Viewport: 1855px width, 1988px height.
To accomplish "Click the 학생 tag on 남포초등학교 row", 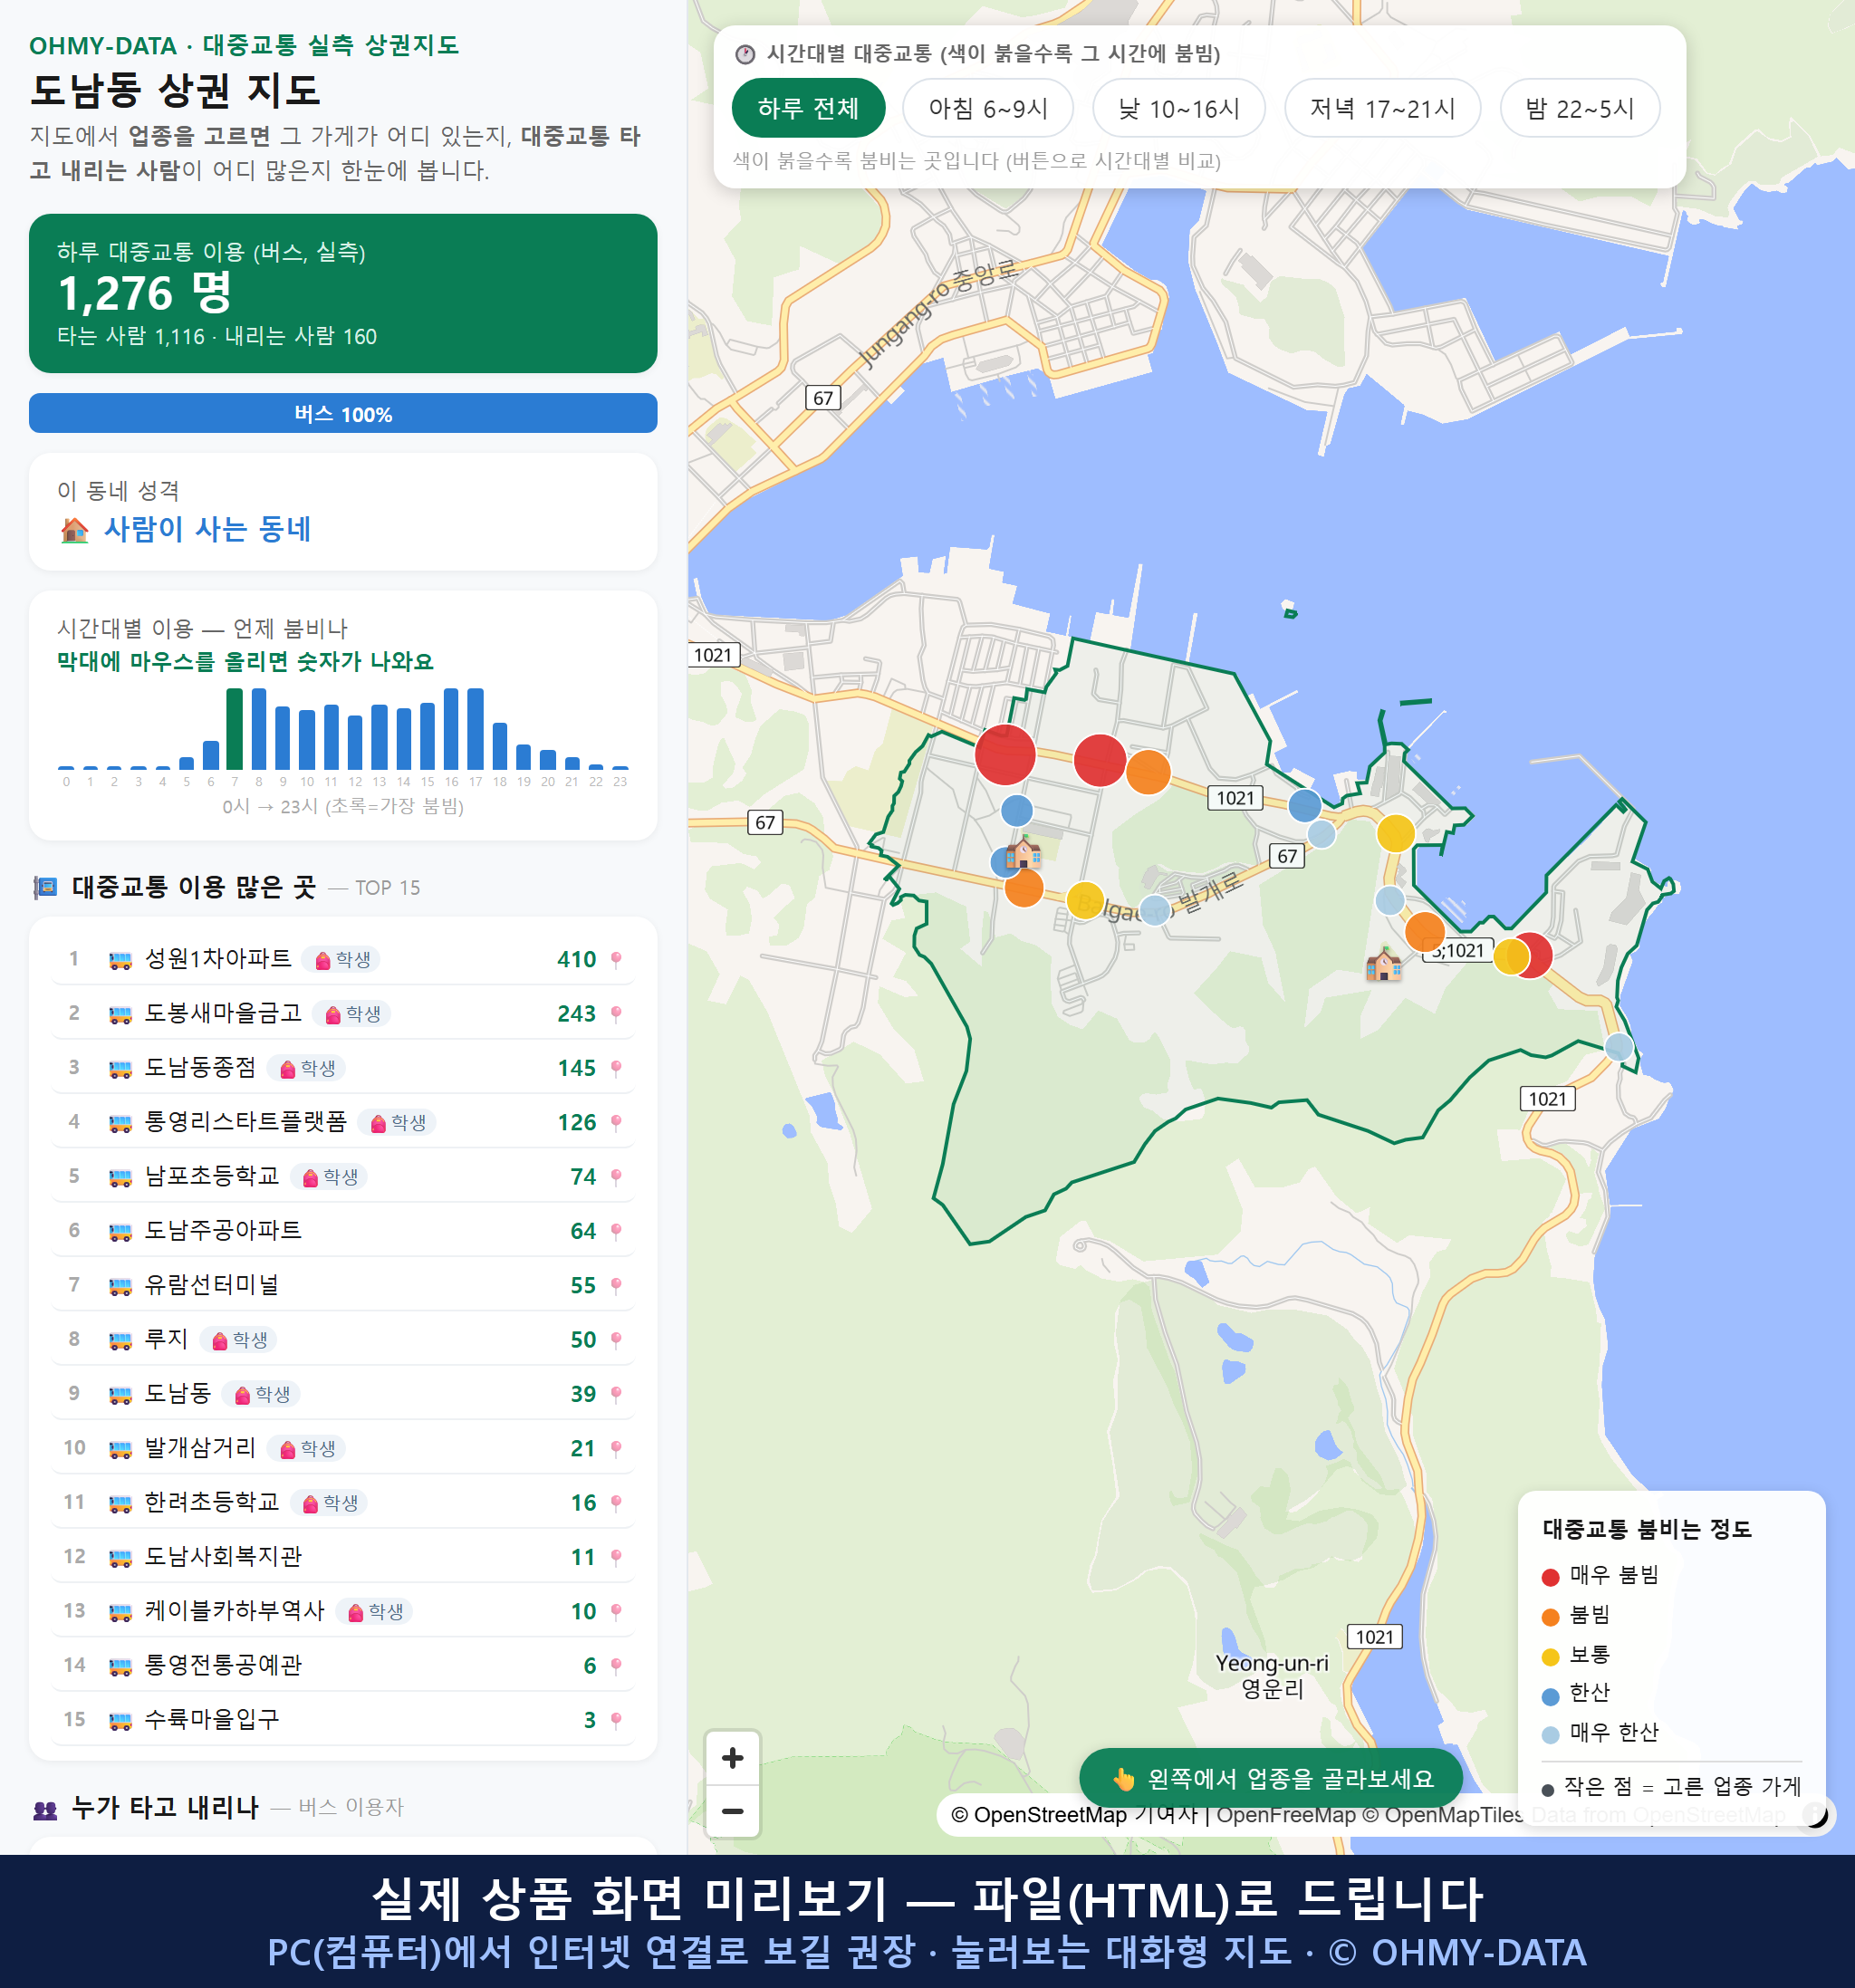I will point(329,1177).
